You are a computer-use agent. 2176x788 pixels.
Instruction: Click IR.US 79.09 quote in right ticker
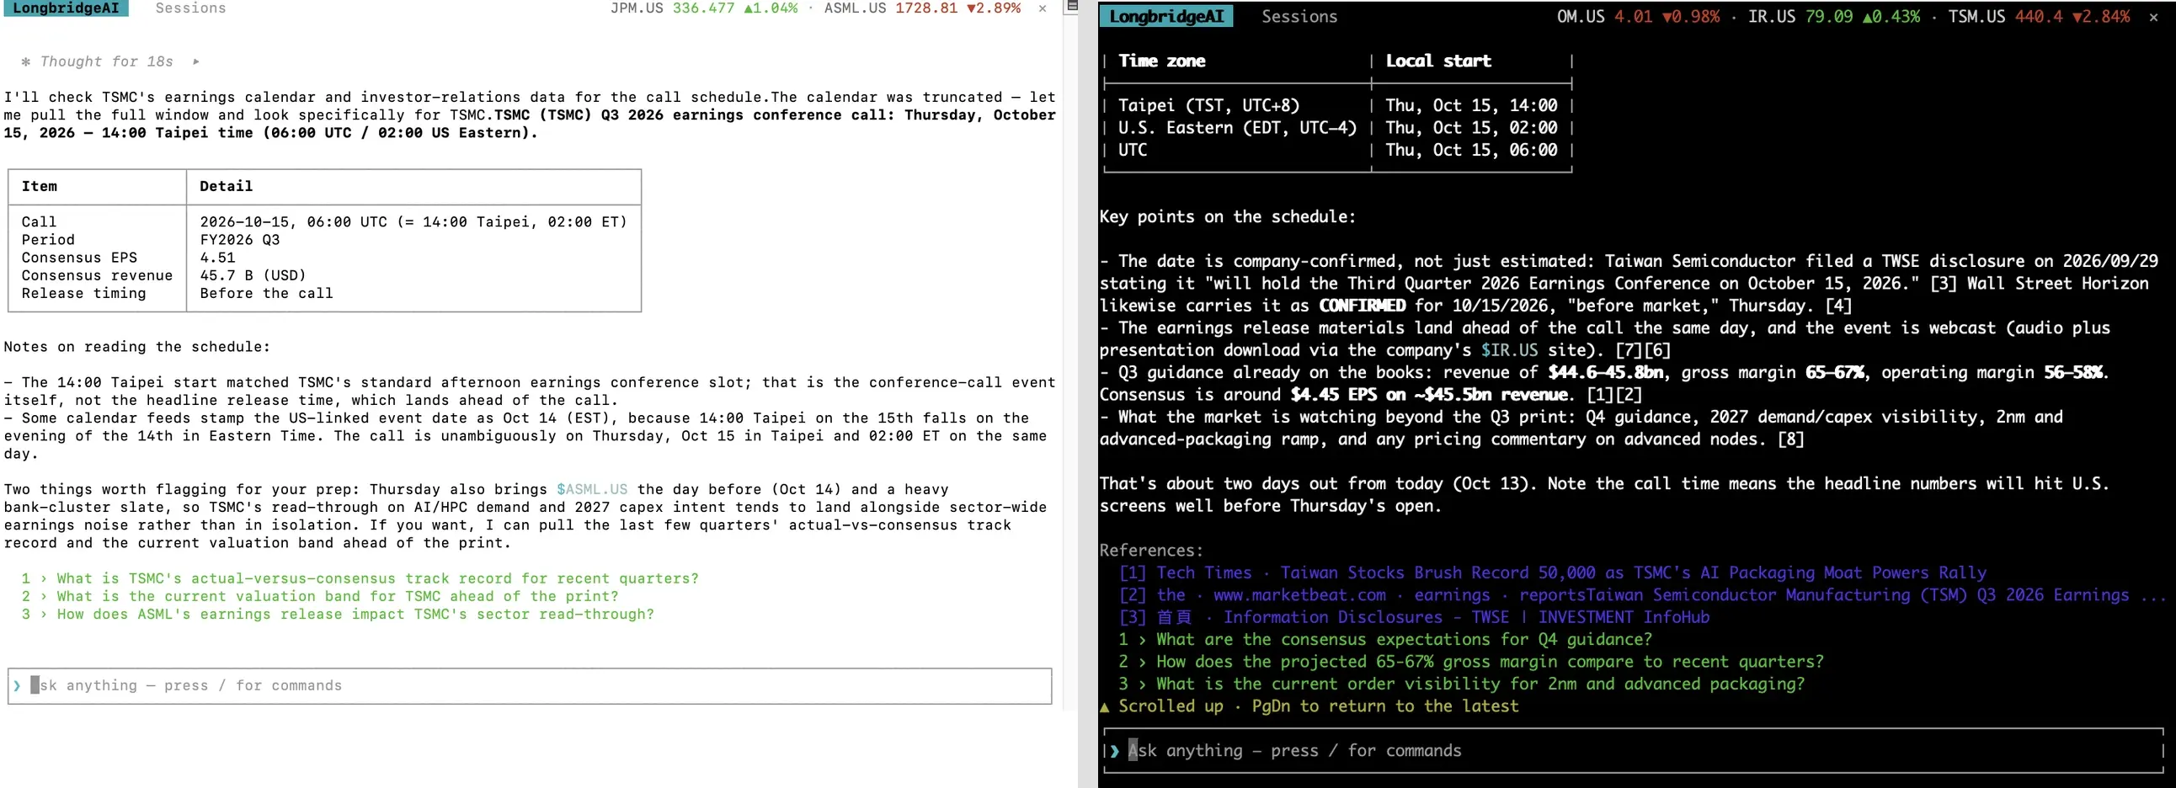tap(1833, 17)
